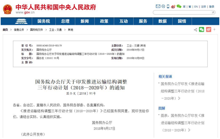This screenshot has width=220, height=139.
Task: Click the 图解 section heading
Action: pos(162,108)
